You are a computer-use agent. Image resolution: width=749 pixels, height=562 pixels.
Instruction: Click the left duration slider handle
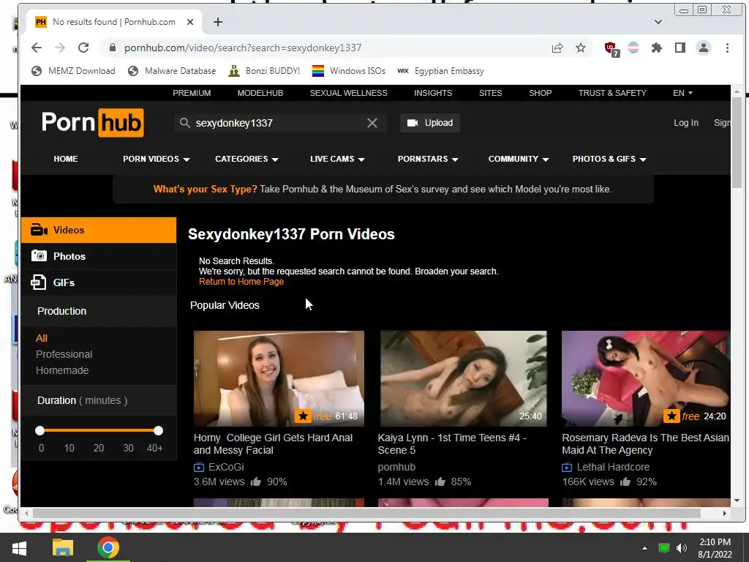point(39,430)
